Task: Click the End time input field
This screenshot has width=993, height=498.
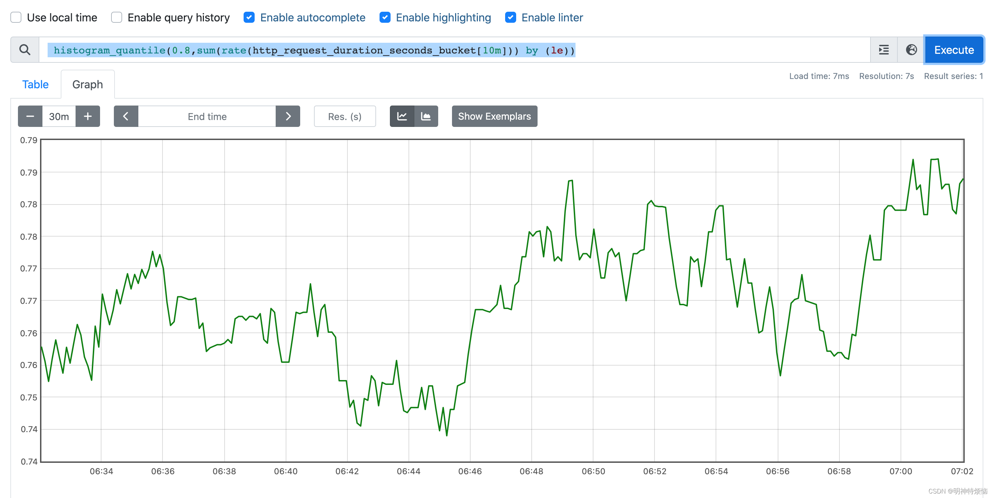Action: (207, 116)
